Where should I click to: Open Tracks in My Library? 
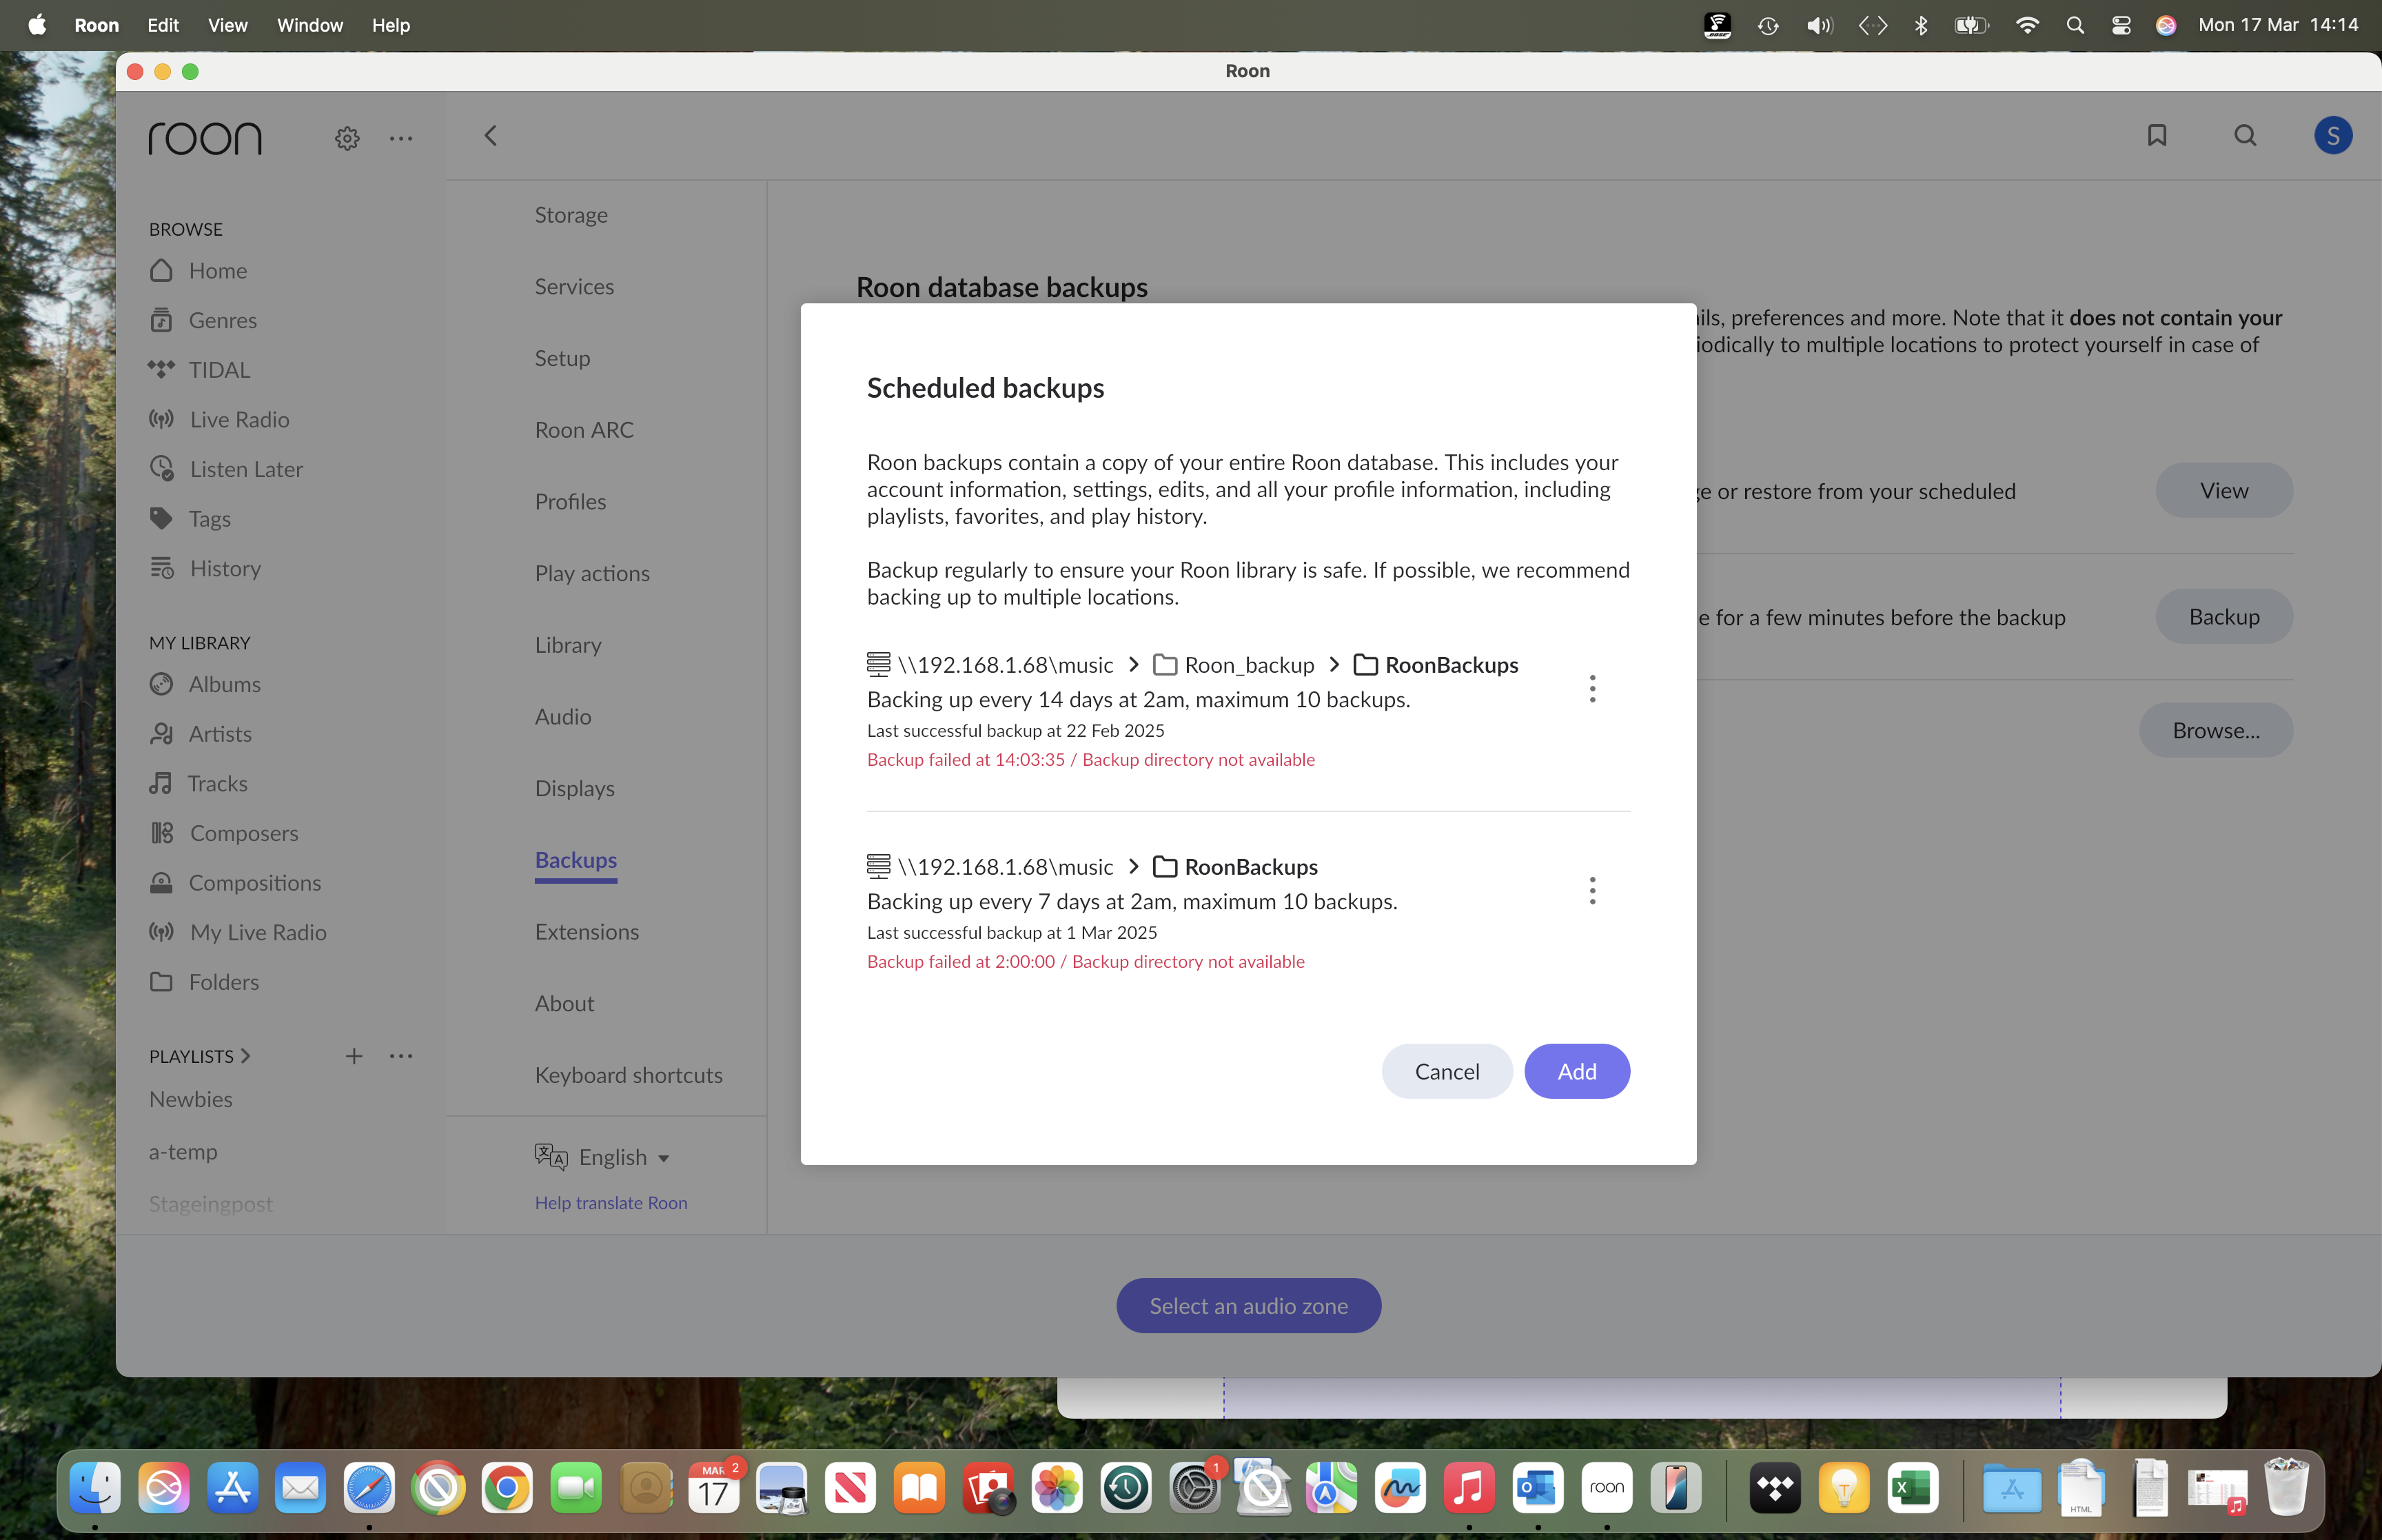pos(198,783)
